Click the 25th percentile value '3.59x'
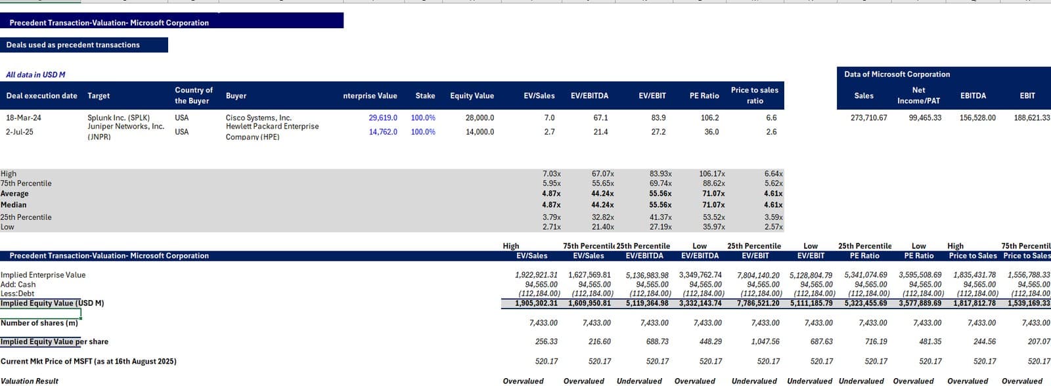The height and width of the screenshot is (386, 1051). (773, 217)
